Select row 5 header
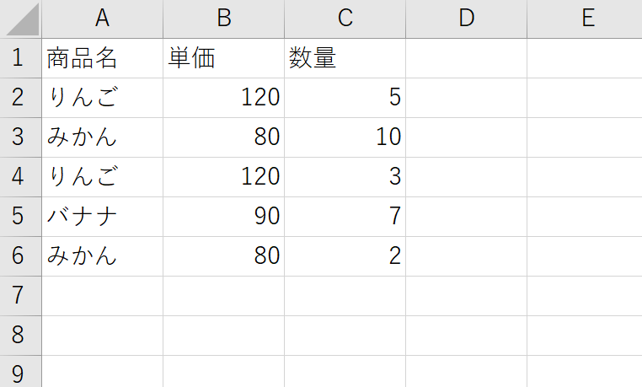 pos(20,217)
